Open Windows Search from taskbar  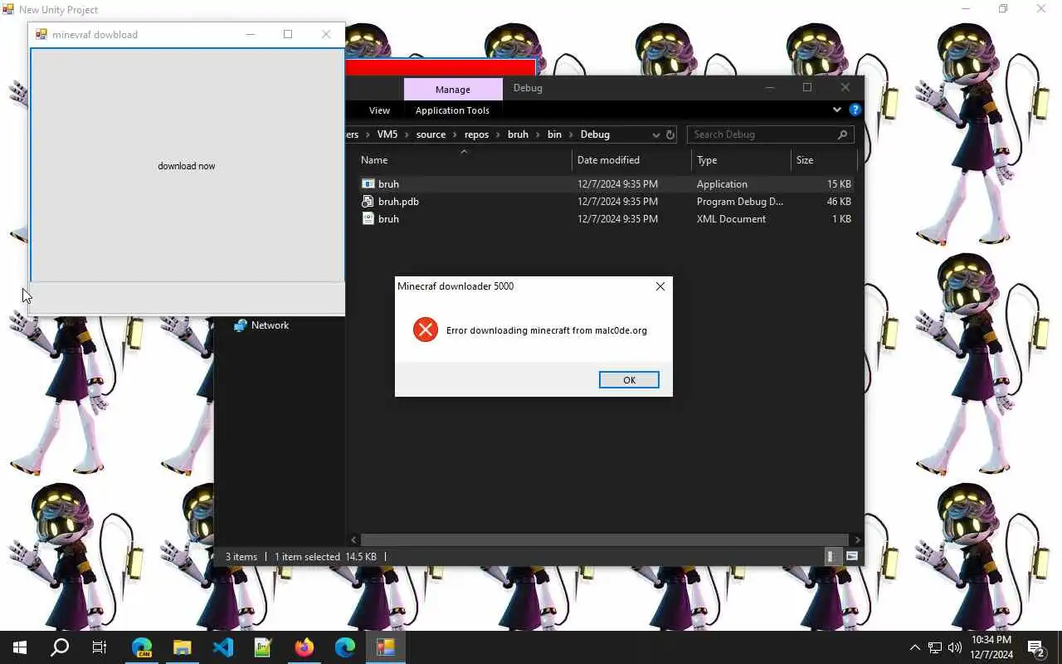pyautogui.click(x=60, y=647)
